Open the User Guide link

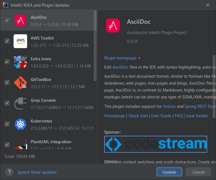click(161, 116)
